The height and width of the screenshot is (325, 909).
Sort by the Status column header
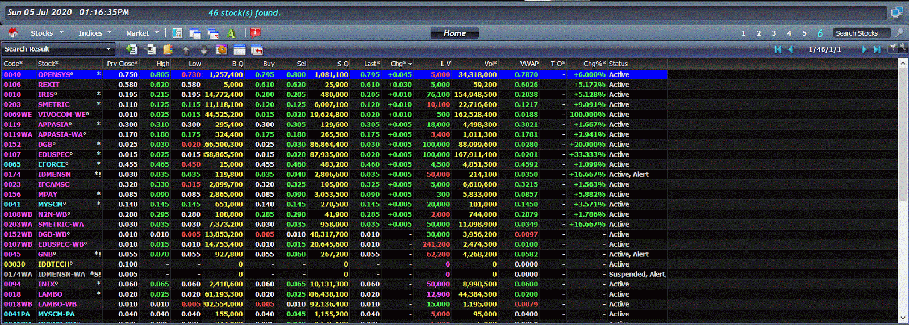(637, 64)
